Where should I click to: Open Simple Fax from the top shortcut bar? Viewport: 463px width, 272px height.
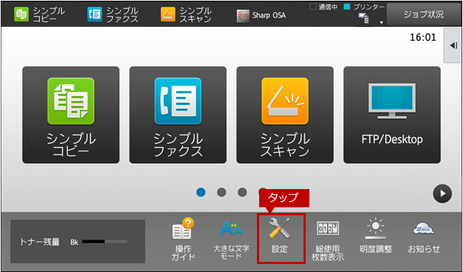tap(113, 15)
